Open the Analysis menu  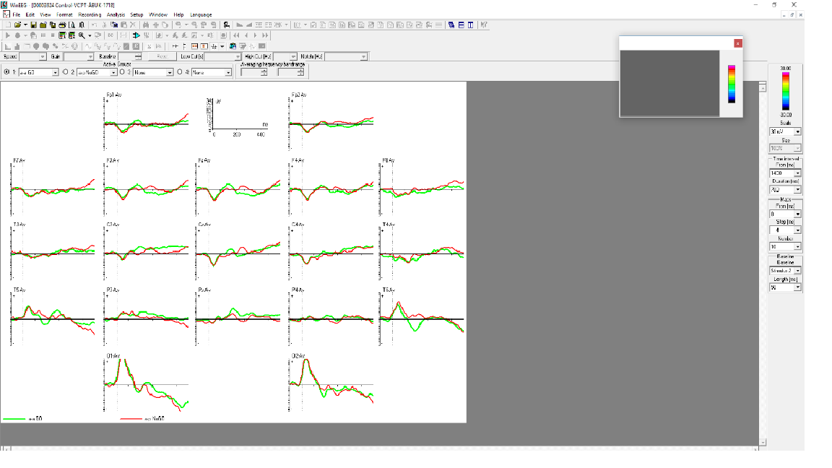pos(116,14)
